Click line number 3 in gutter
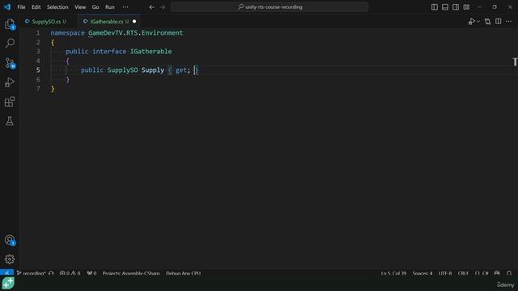 tap(38, 52)
